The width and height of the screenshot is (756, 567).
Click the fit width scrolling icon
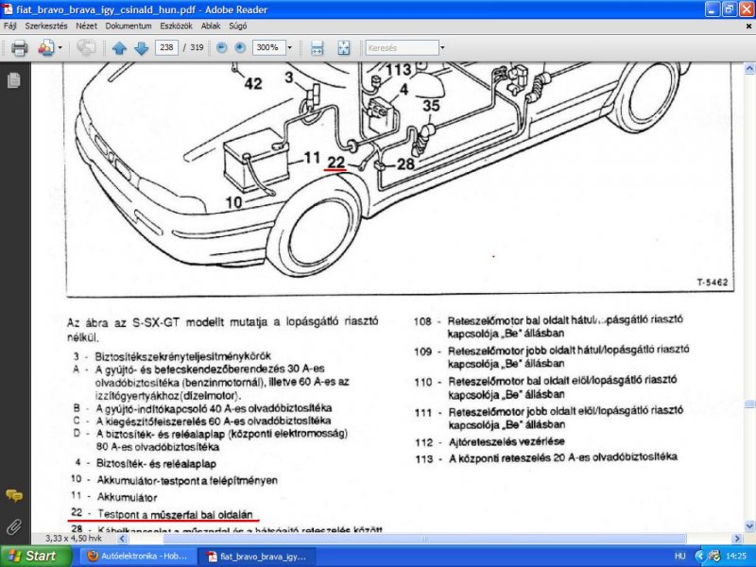pyautogui.click(x=317, y=48)
